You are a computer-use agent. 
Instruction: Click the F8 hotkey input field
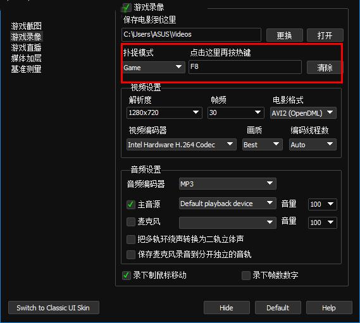coord(245,67)
